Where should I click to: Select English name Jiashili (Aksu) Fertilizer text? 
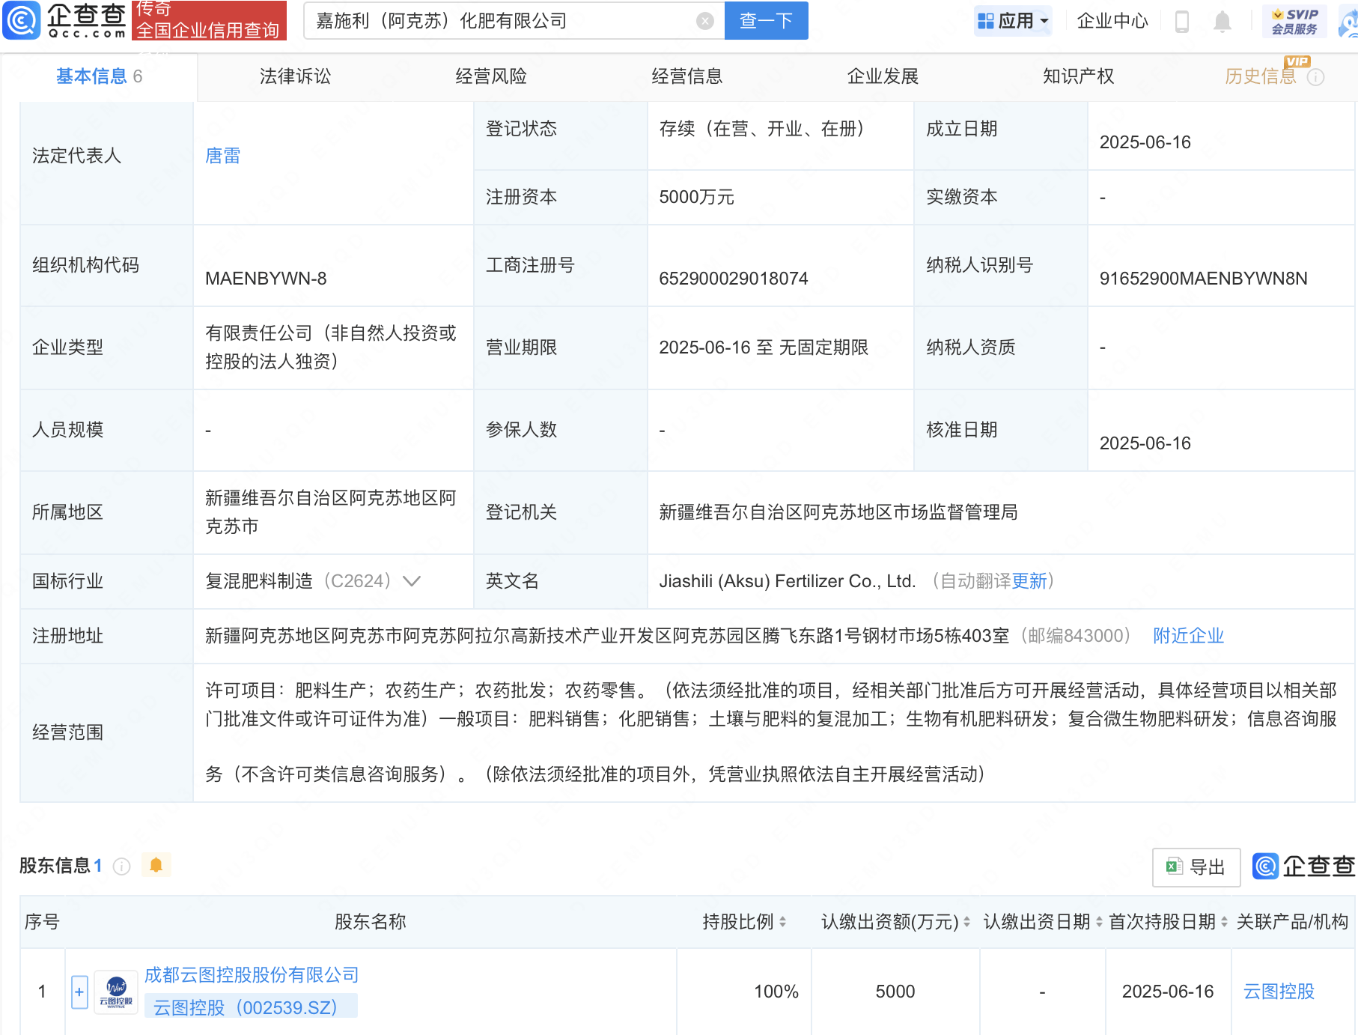pyautogui.click(x=787, y=581)
